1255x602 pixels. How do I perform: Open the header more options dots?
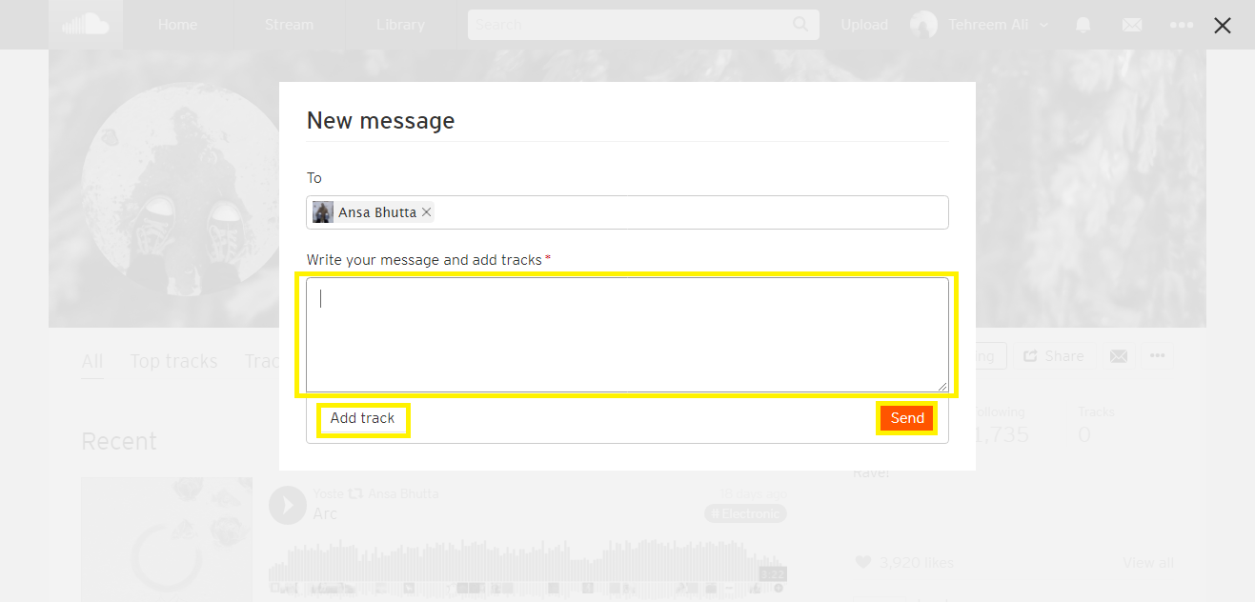click(x=1182, y=25)
